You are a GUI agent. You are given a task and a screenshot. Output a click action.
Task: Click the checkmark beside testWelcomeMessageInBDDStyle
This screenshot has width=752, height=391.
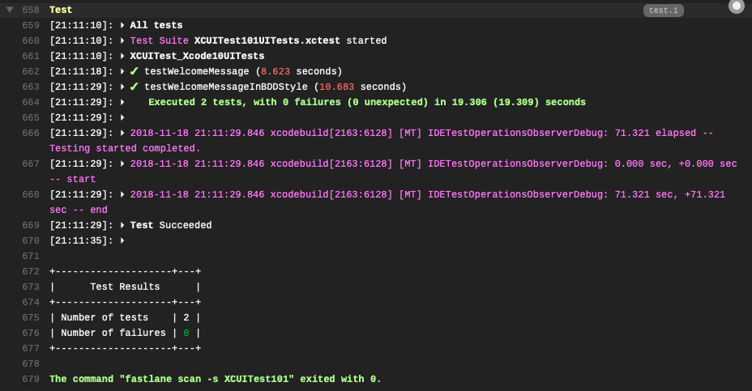pyautogui.click(x=135, y=87)
